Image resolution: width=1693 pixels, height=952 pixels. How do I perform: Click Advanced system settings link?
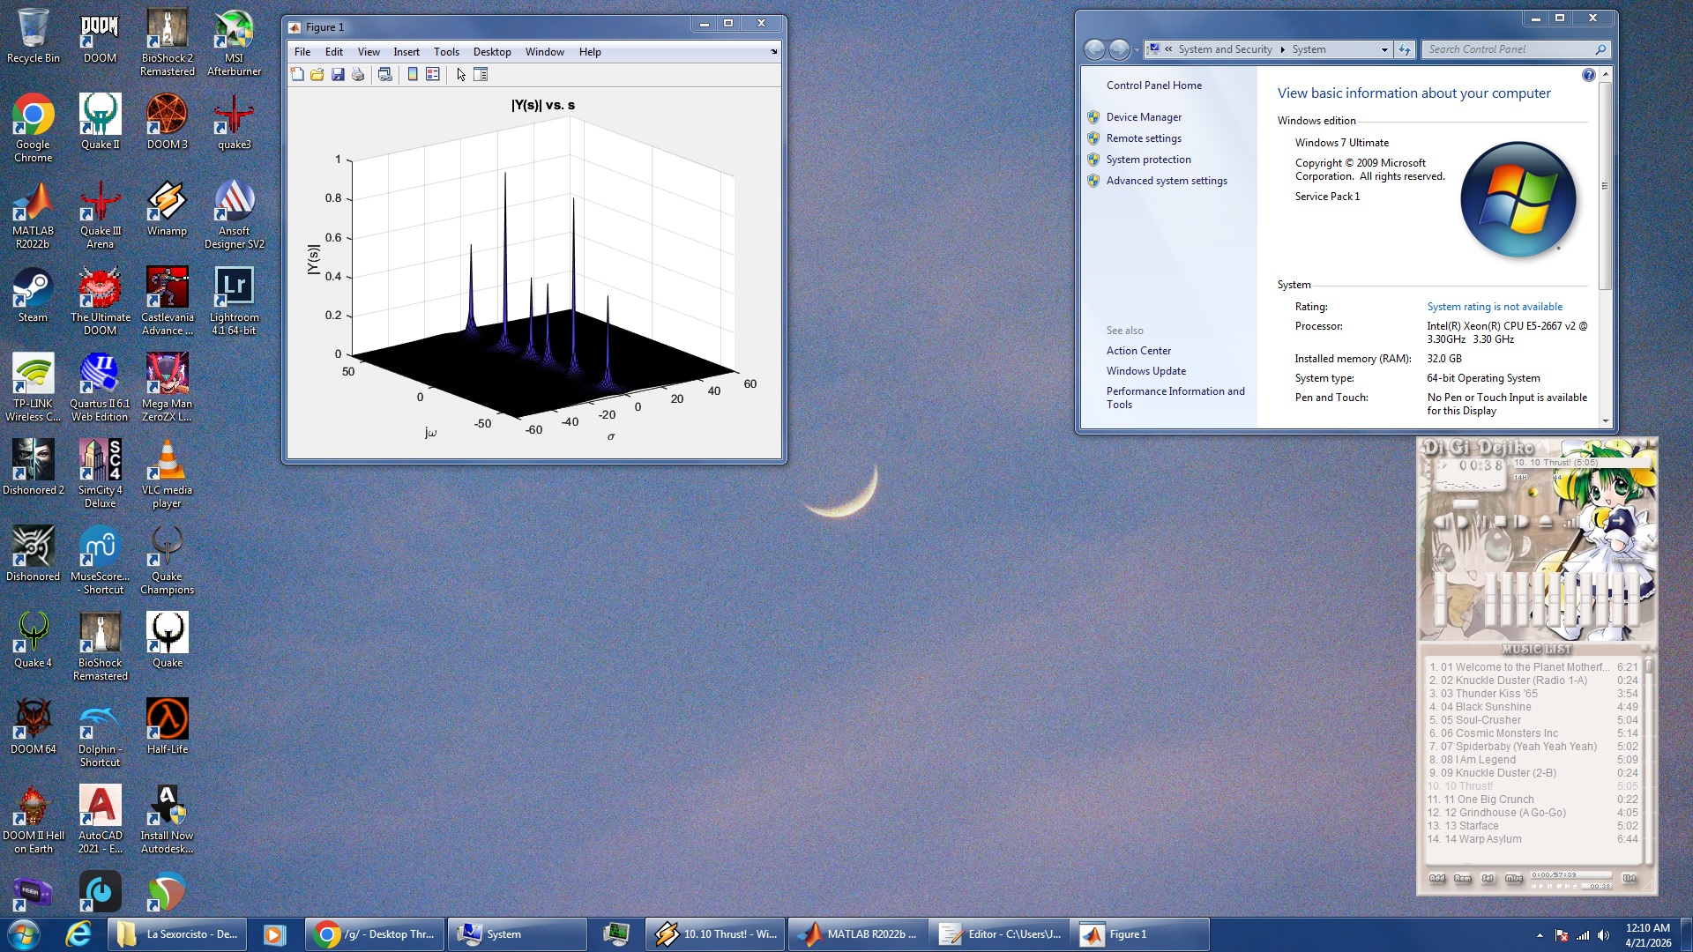point(1166,181)
